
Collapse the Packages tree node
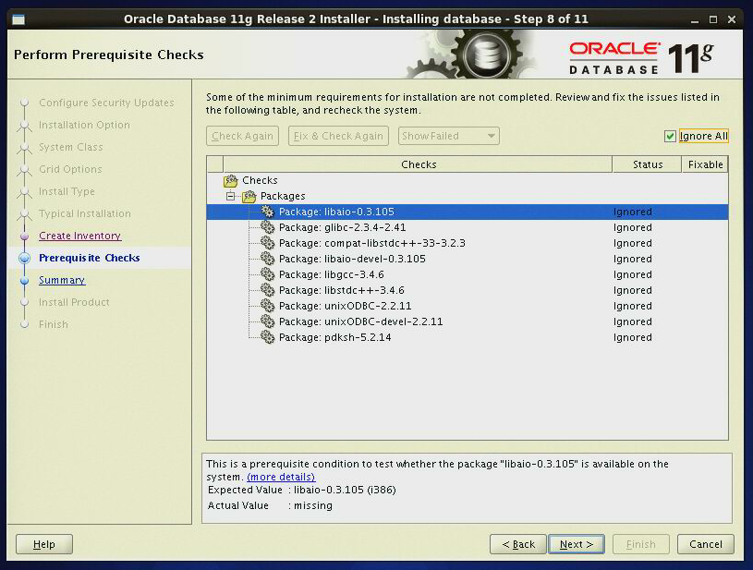pyautogui.click(x=230, y=196)
